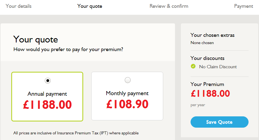Click the Save Quote button

click(x=219, y=122)
